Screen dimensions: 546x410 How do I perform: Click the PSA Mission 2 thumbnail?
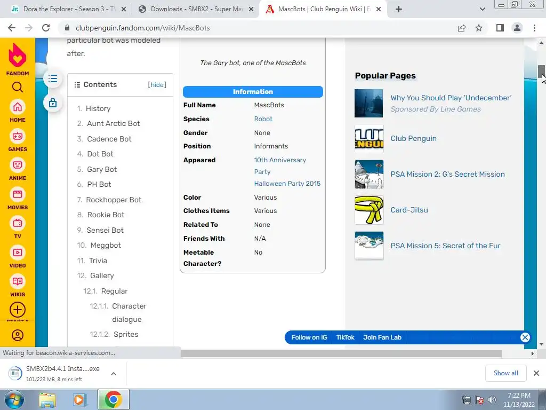coord(369,175)
